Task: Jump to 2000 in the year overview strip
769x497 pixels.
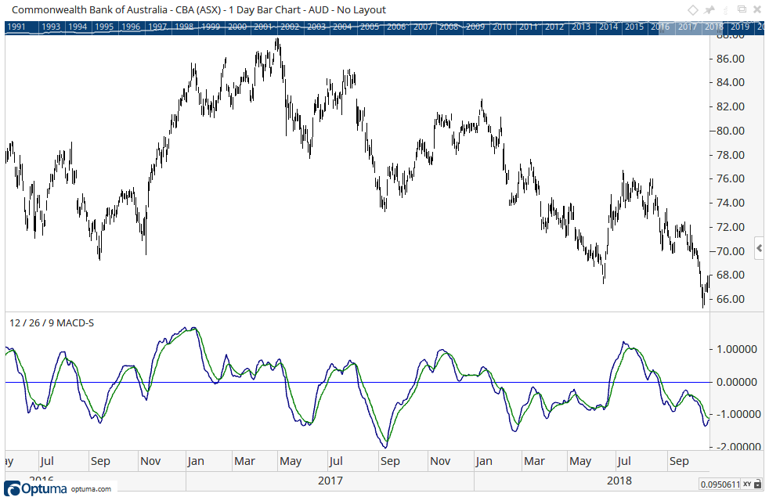Action: [x=236, y=27]
